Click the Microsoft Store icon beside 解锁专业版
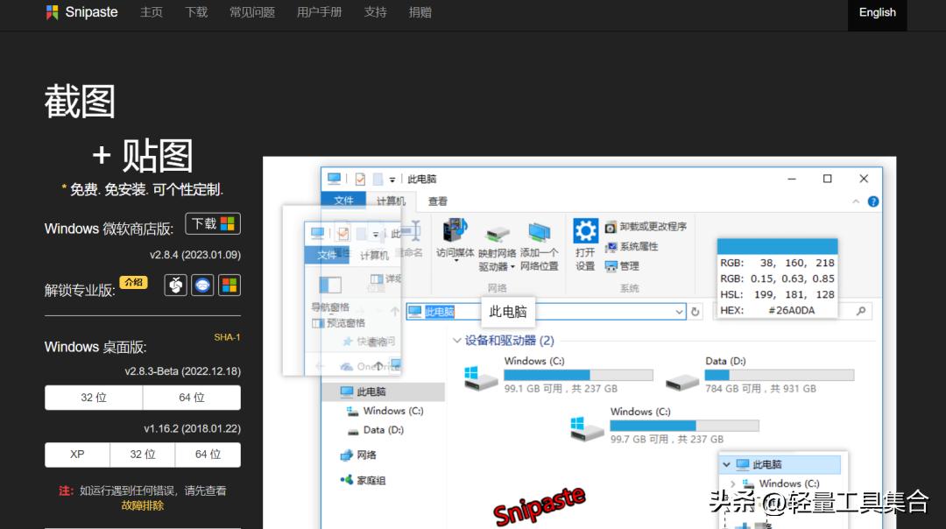This screenshot has width=946, height=529. click(x=229, y=286)
